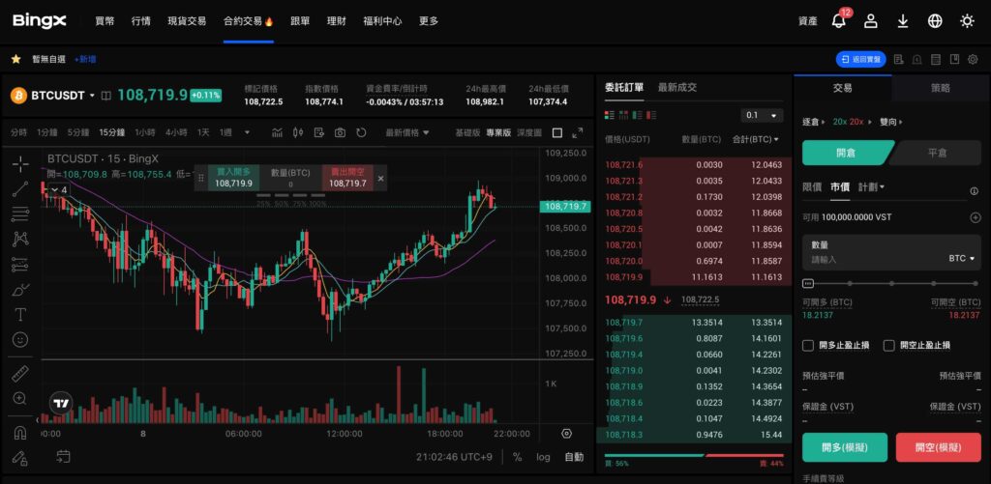The width and height of the screenshot is (991, 484).
Task: Show both bids and asks order book view
Action: pos(610,116)
